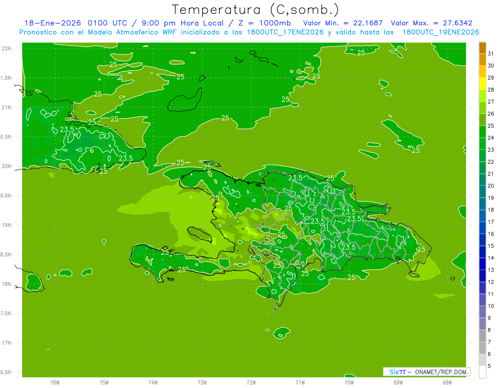Click the '15' colorbar scale label

(x=491, y=246)
